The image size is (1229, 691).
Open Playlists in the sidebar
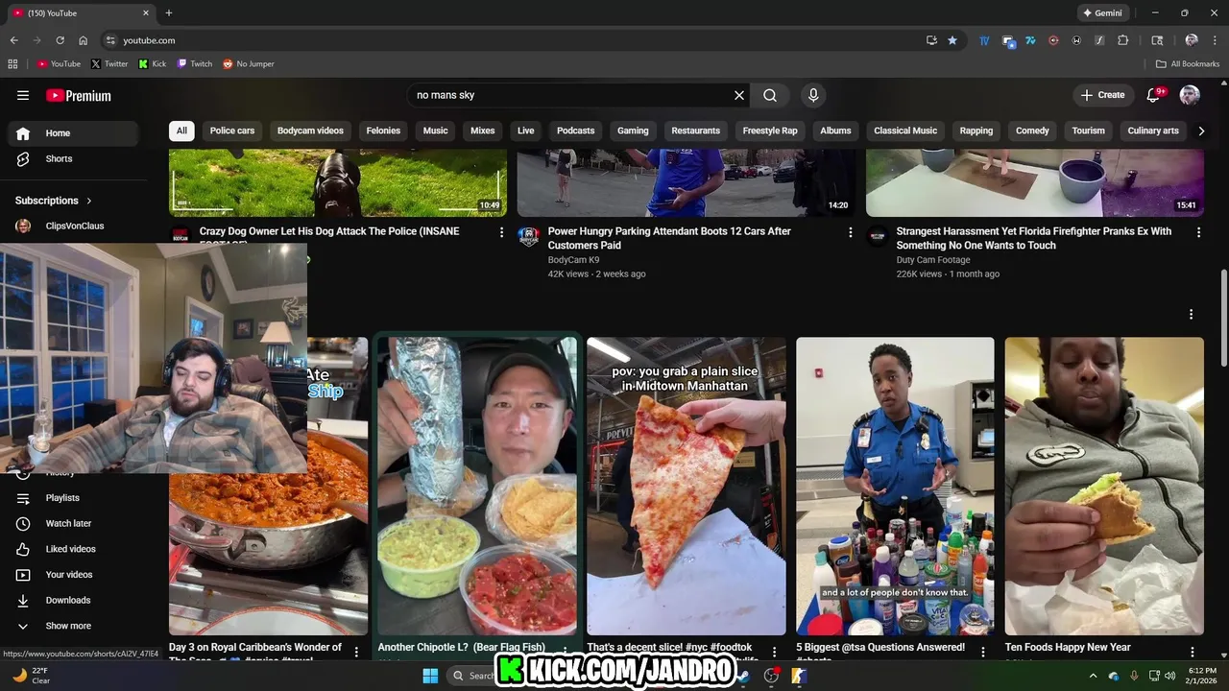(75, 498)
